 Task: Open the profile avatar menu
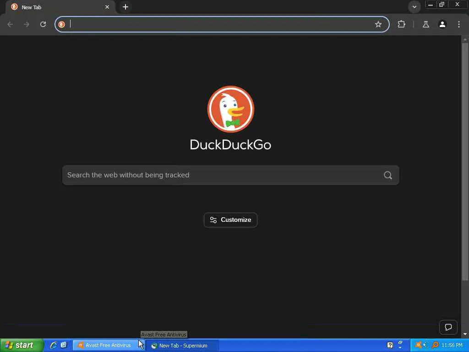(442, 24)
